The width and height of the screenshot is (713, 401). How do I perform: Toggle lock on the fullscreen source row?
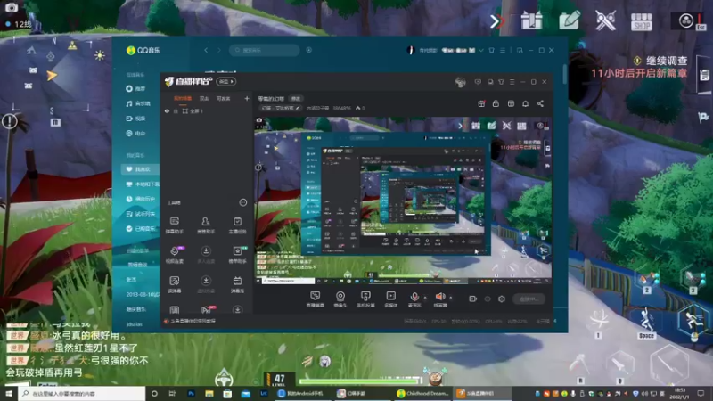click(176, 110)
